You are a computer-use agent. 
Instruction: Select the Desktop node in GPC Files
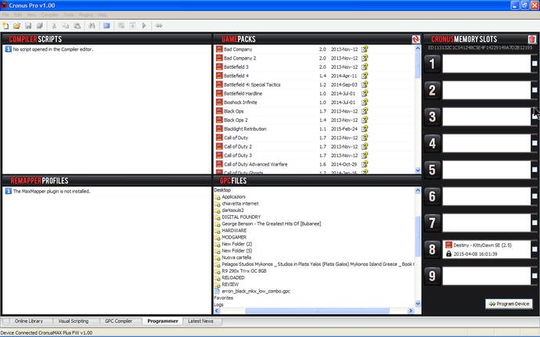pyautogui.click(x=222, y=190)
